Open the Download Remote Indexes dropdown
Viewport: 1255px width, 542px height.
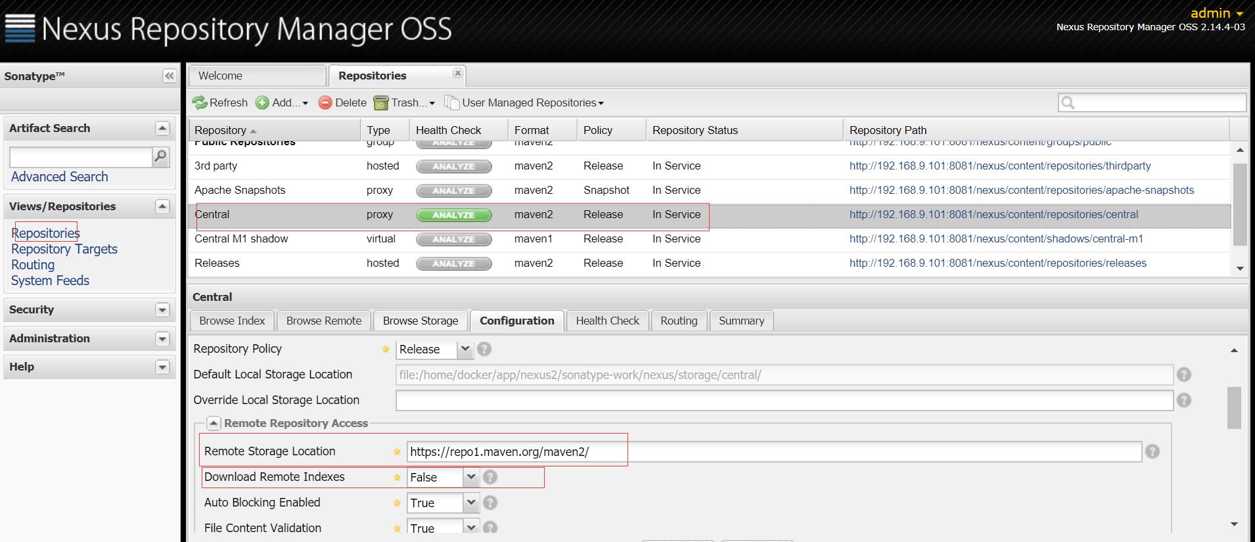[x=470, y=478]
